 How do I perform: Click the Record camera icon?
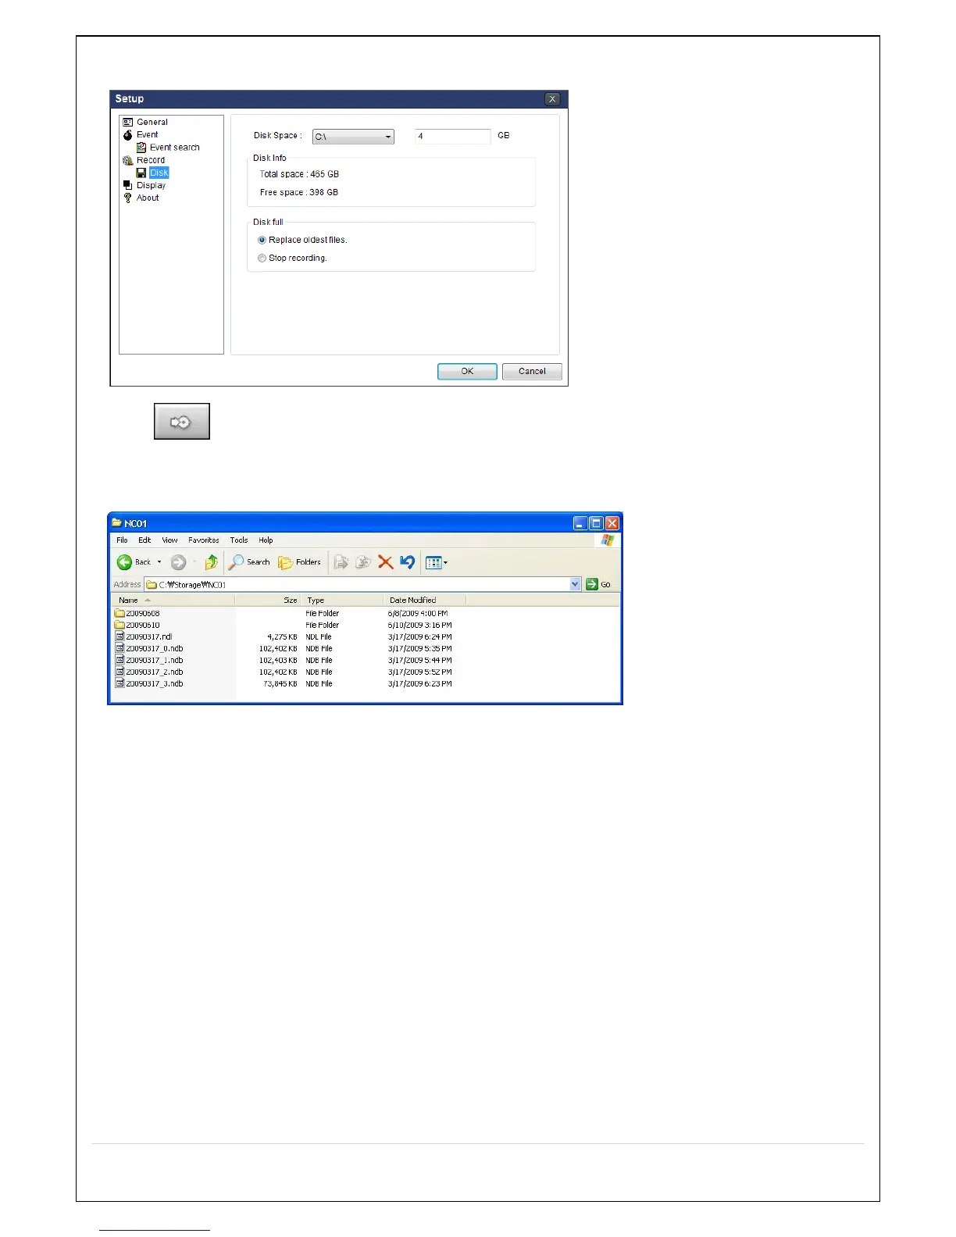tap(128, 160)
